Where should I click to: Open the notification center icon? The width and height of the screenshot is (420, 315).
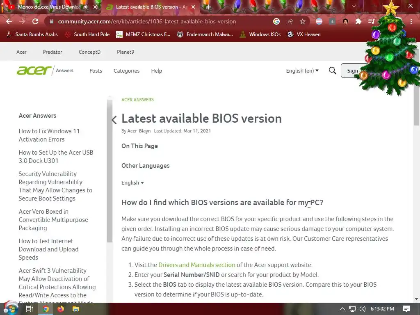pyautogui.click(x=406, y=309)
